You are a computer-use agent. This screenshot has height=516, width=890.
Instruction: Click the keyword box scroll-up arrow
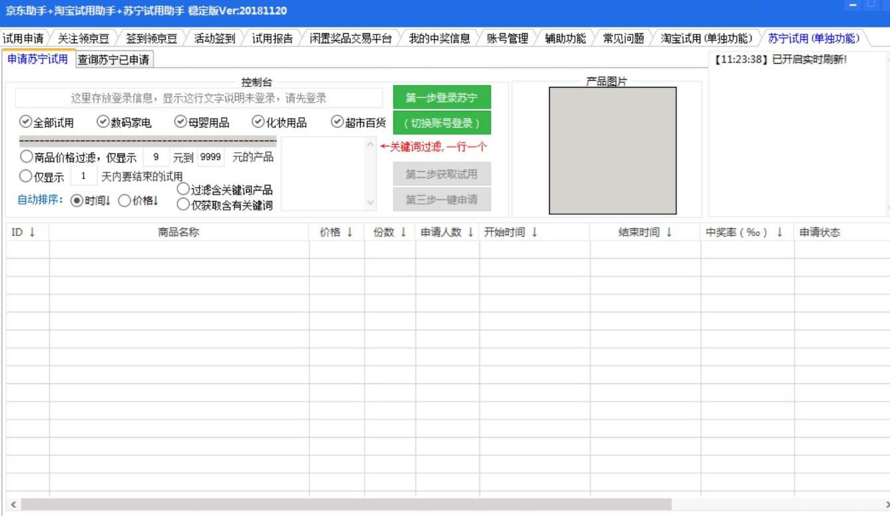[x=371, y=145]
